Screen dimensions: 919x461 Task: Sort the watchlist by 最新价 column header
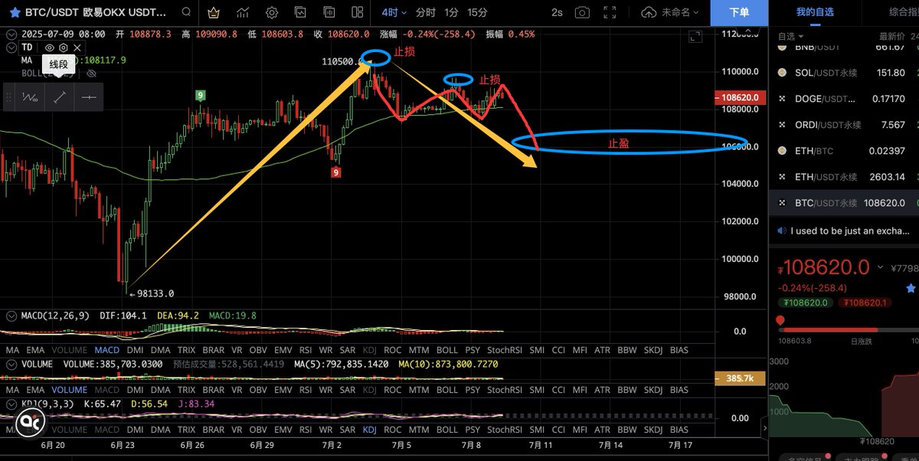[892, 36]
